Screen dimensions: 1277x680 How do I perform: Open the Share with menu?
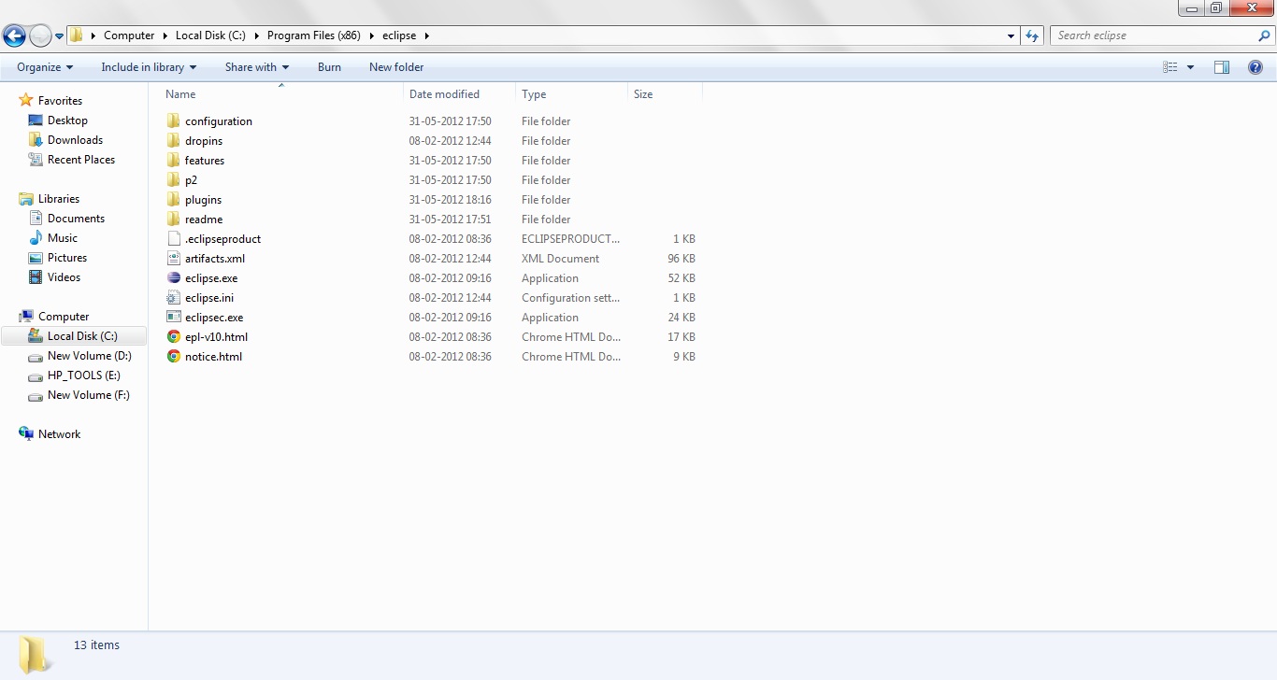point(257,67)
